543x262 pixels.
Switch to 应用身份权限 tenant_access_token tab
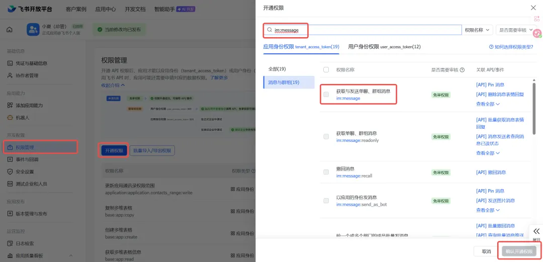[301, 47]
